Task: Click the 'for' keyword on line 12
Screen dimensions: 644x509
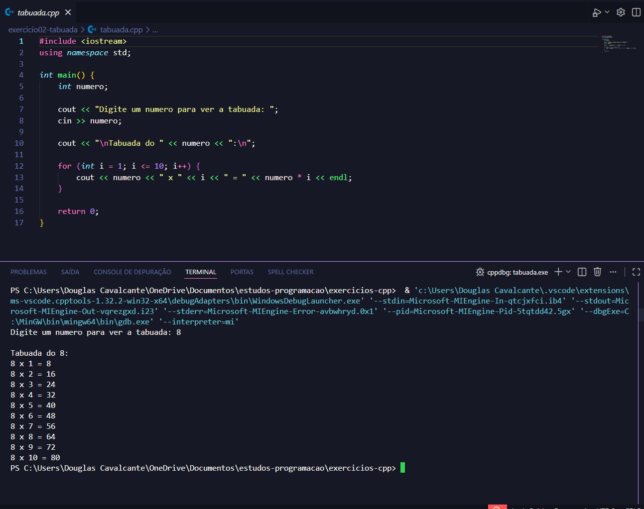Action: click(65, 166)
